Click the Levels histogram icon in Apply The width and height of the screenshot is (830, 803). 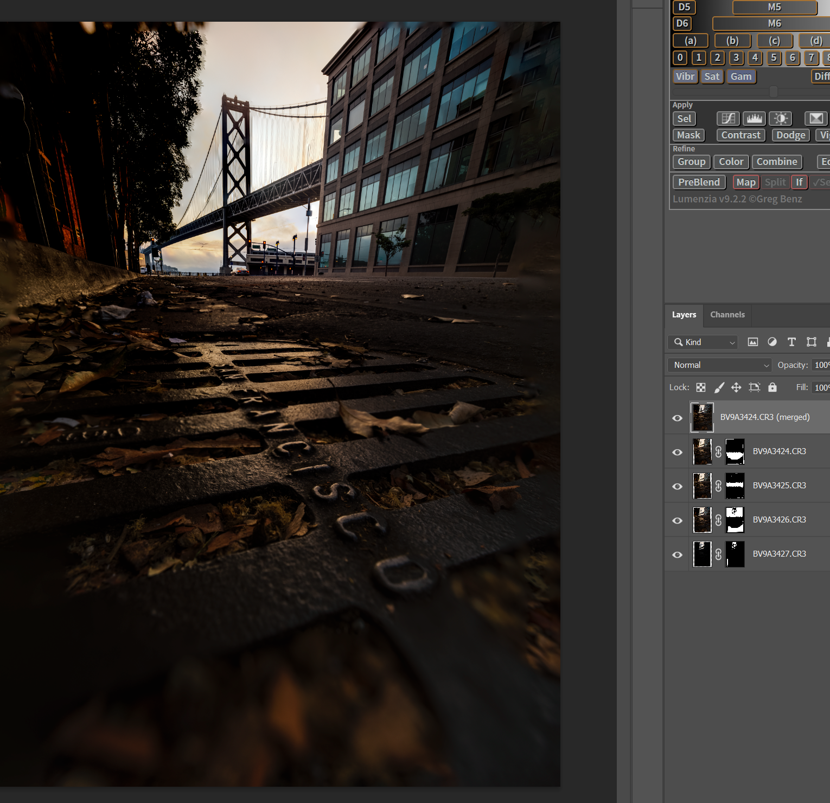coord(754,118)
